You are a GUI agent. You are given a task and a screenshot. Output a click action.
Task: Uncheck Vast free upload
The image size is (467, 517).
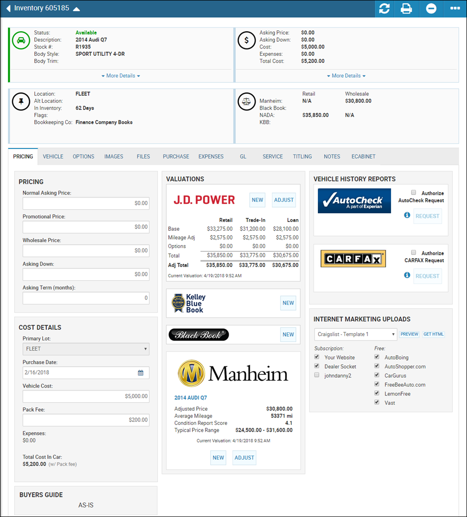377,402
